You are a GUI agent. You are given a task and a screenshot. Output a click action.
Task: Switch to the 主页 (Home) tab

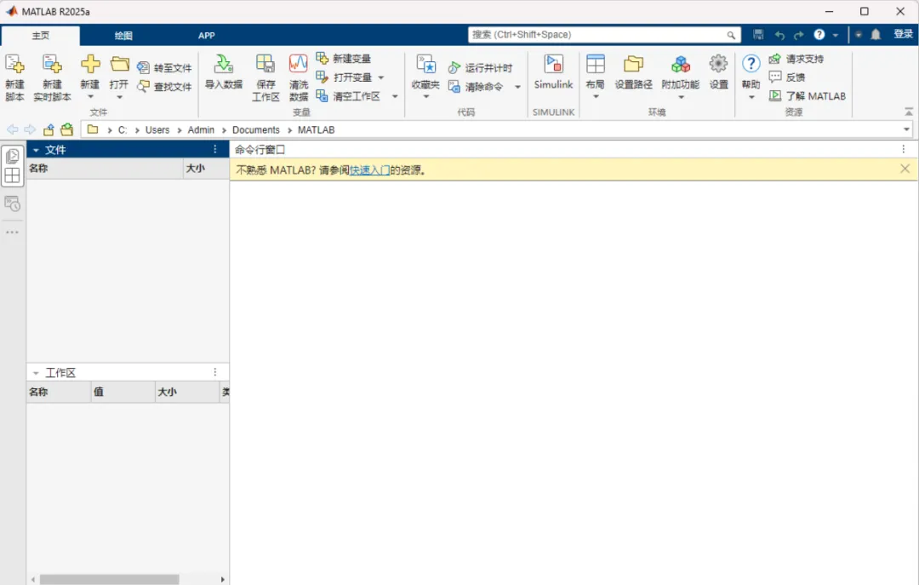[41, 35]
